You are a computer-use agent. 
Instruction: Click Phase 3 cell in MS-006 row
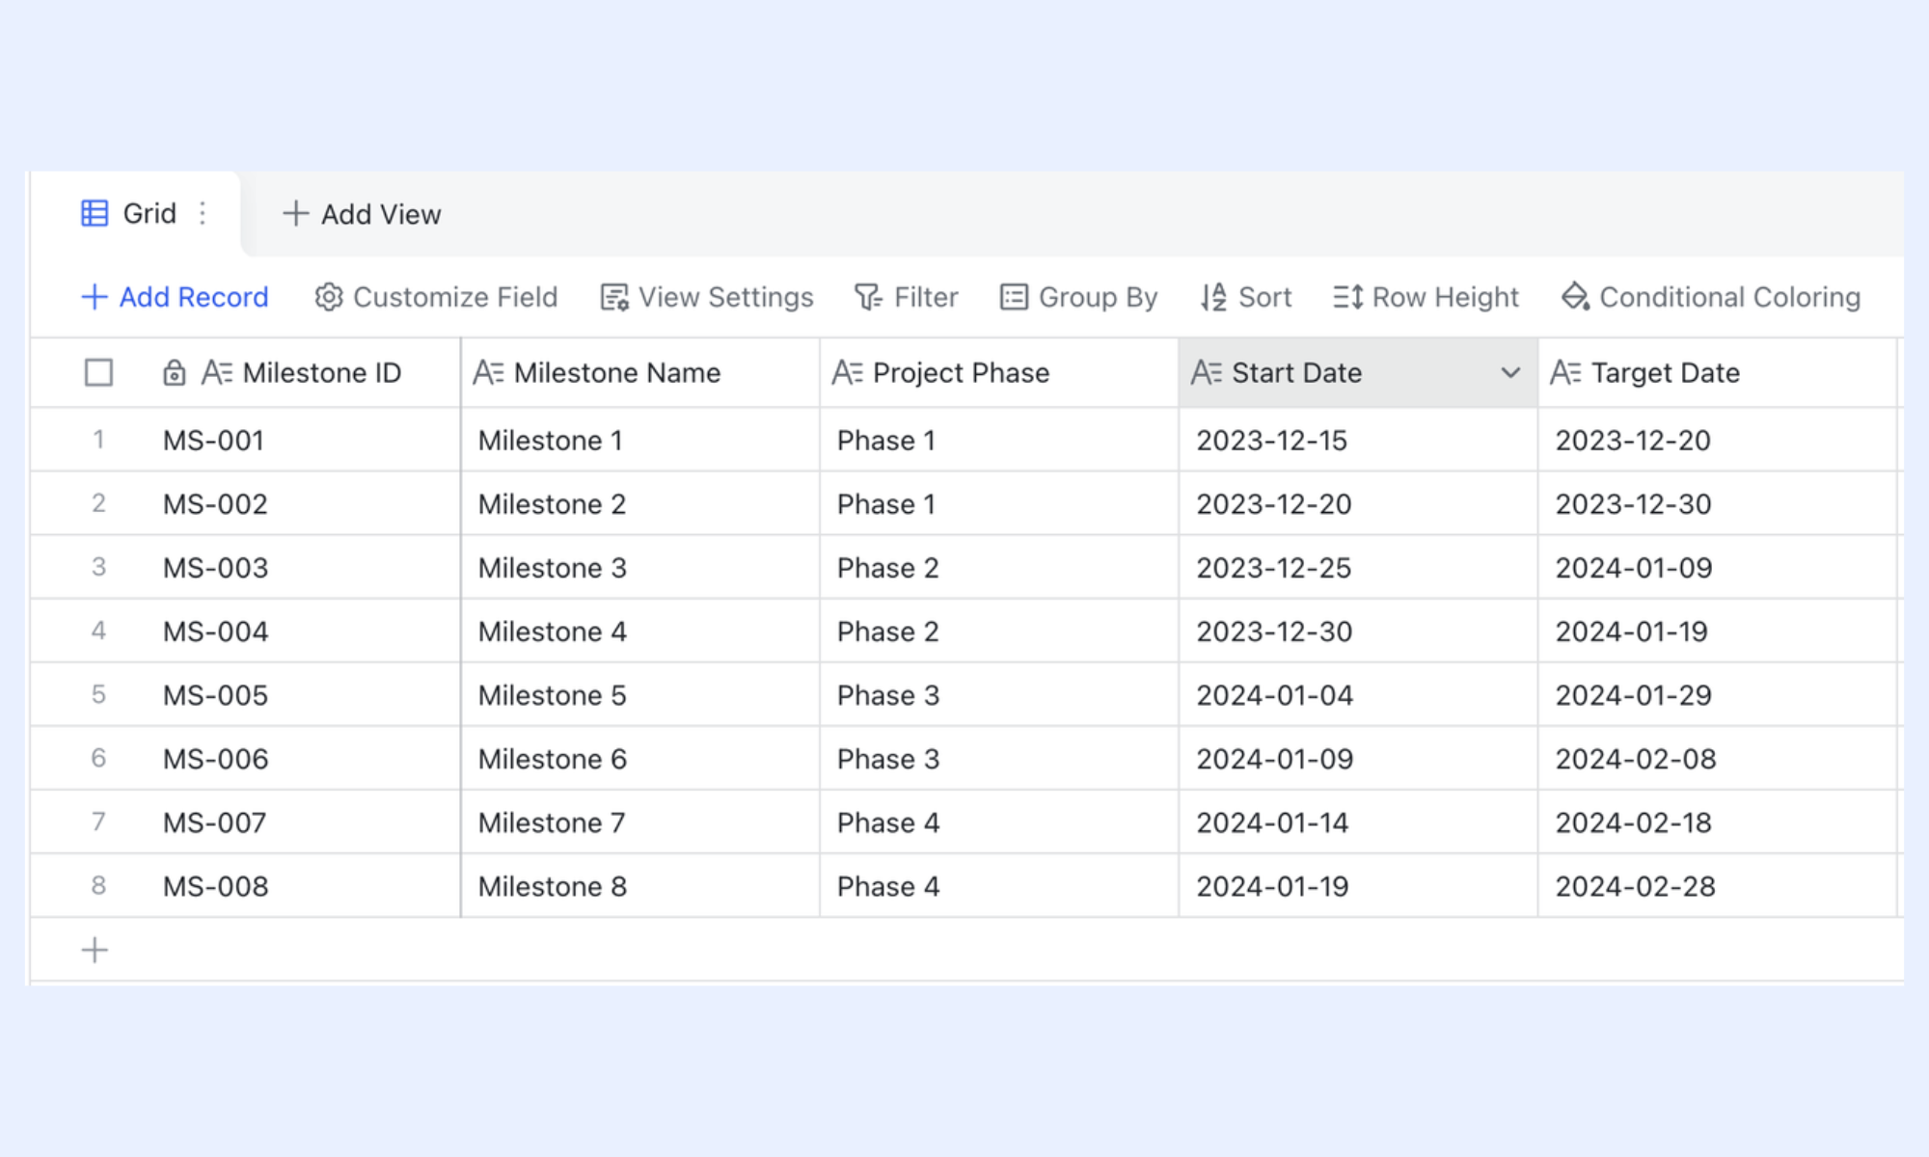click(x=999, y=758)
